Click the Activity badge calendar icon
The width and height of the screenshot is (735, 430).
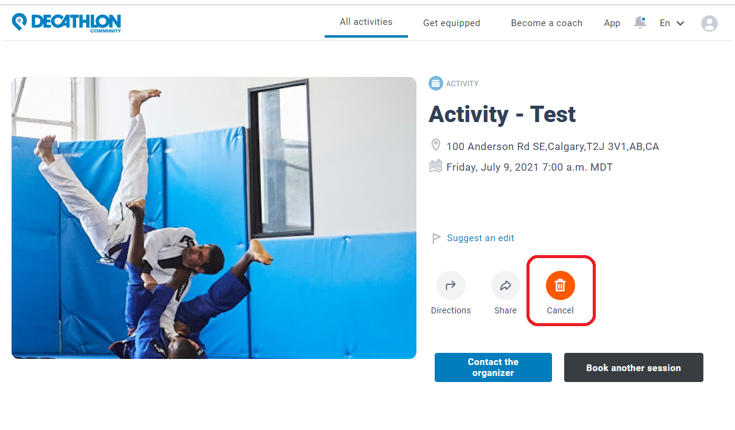click(x=435, y=83)
